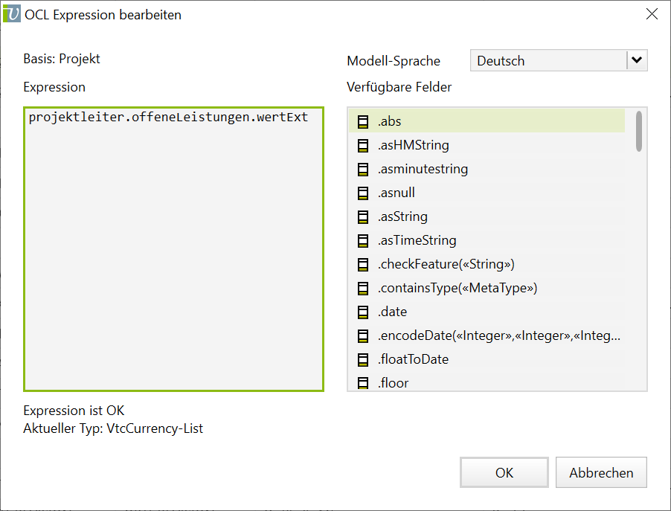Click the icon beside .floatToDate

[x=363, y=359]
